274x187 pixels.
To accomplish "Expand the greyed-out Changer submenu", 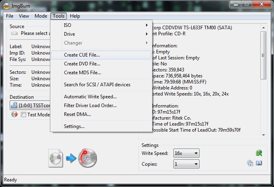I will (101, 43).
